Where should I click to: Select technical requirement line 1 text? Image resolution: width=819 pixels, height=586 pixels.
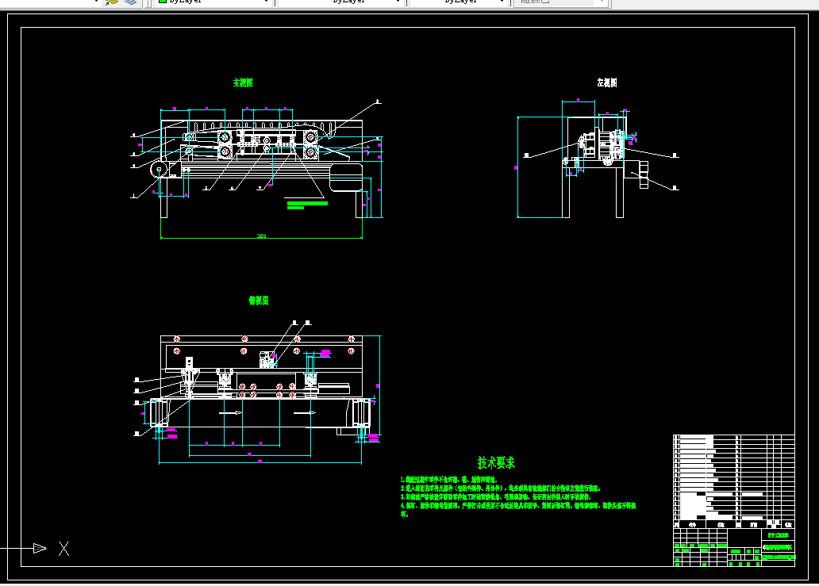pos(449,479)
